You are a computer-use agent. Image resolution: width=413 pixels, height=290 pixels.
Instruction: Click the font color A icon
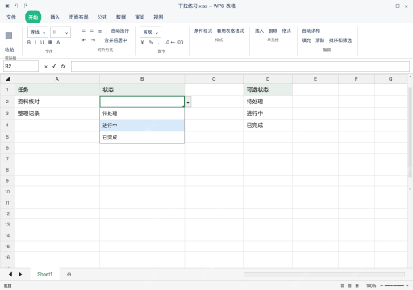(x=58, y=42)
